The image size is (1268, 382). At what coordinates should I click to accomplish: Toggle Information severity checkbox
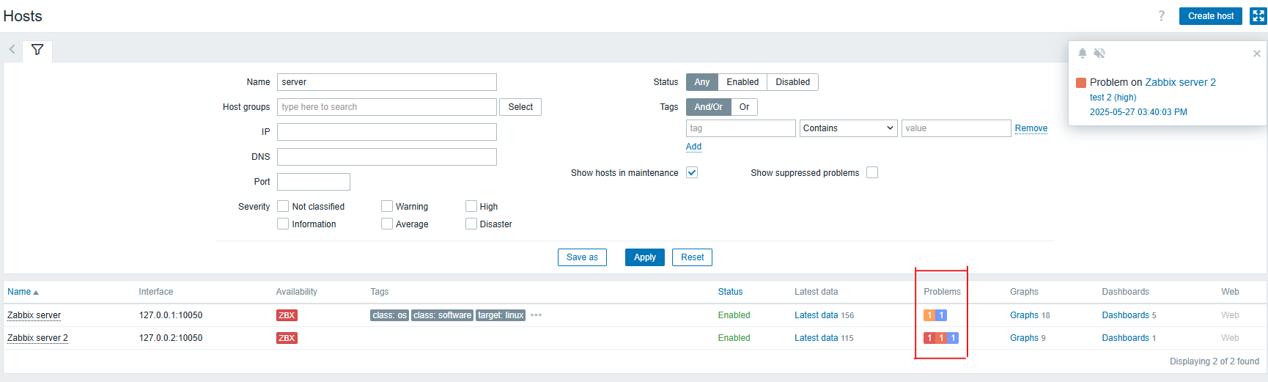283,224
